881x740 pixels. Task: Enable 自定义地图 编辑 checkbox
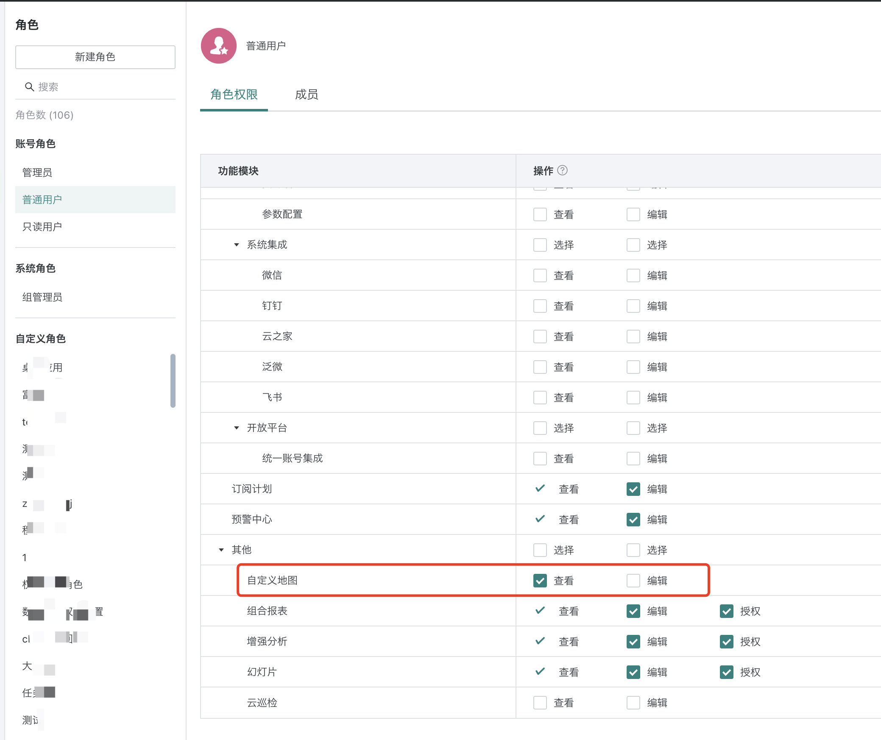pyautogui.click(x=633, y=581)
